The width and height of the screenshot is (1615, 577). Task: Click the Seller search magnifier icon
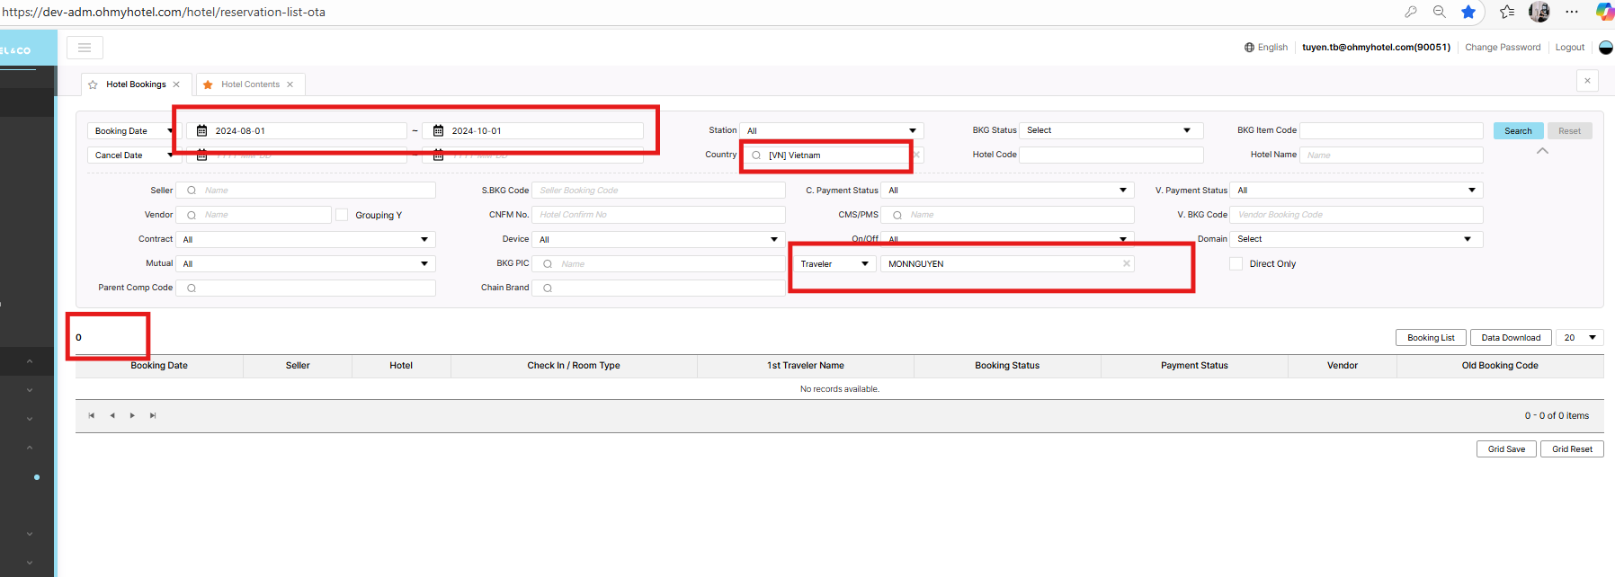192,191
